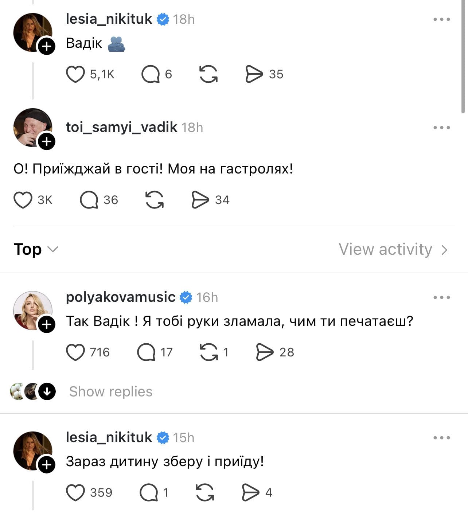Like toi_samyi_vadik's post with heart icon
Image resolution: width=468 pixels, height=515 pixels.
[23, 200]
